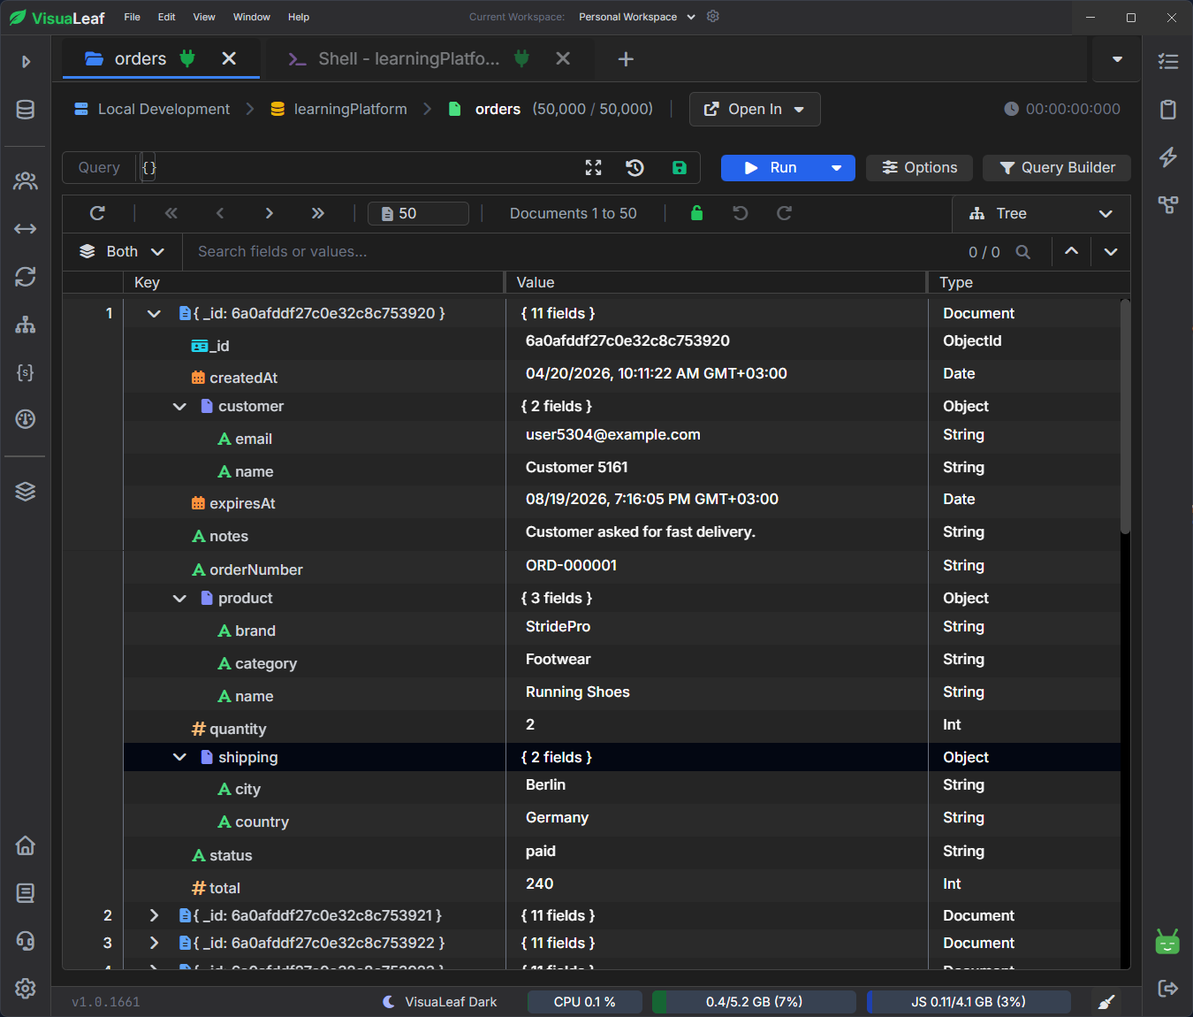The image size is (1193, 1017).
Task: Open the Options panel
Action: [x=919, y=168]
